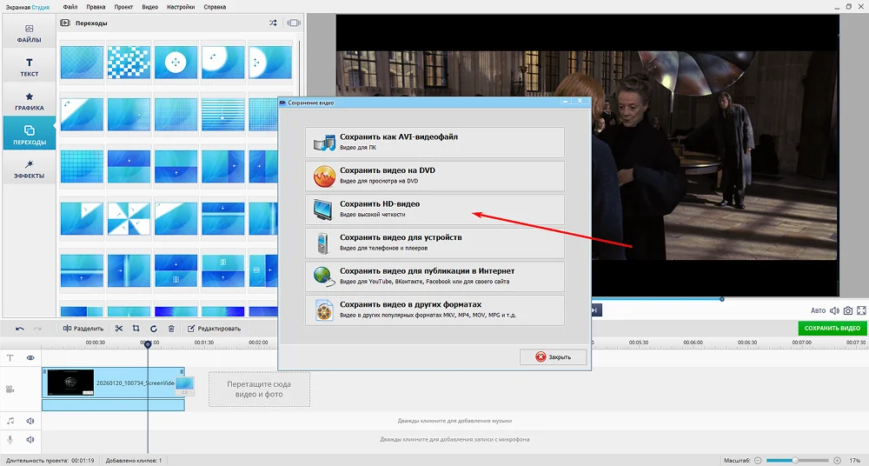Click the Закрыть button
The width and height of the screenshot is (869, 466).
[553, 356]
